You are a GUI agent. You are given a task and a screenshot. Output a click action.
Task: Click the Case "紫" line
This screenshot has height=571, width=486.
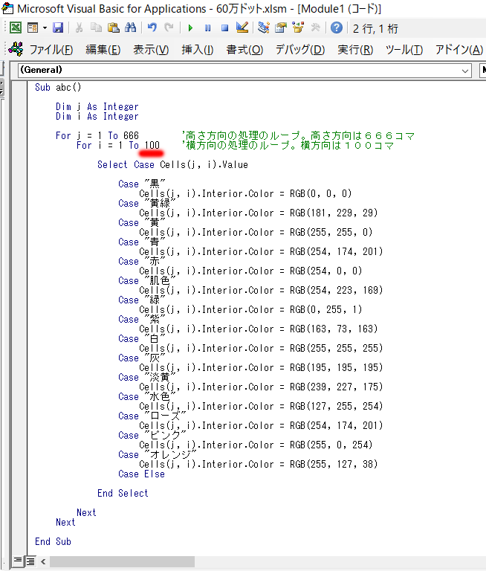142,319
